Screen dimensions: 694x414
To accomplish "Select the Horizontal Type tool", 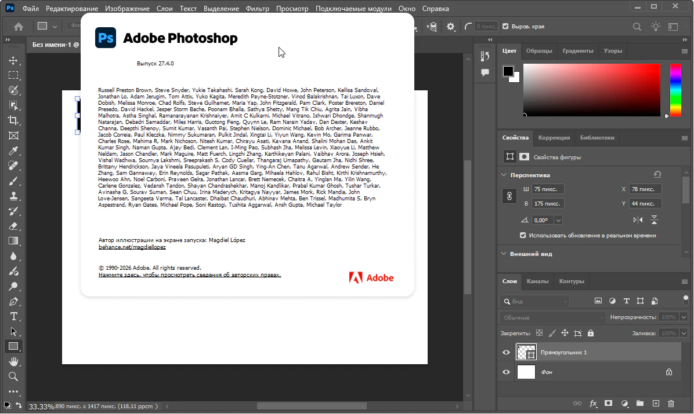I will [13, 316].
